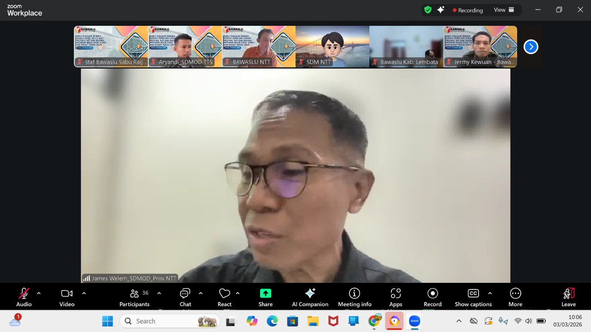Viewport: 591px width, 332px height.
Task: Click the James Welem_SDMOD_Prov NTT name label
Action: 130,278
